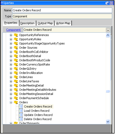Select the OrderLineTaxes label
The height and width of the screenshot is (137, 139).
[x=29, y=81]
